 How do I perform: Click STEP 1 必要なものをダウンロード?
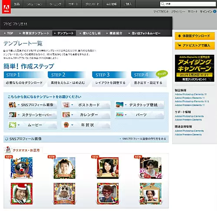24,79
